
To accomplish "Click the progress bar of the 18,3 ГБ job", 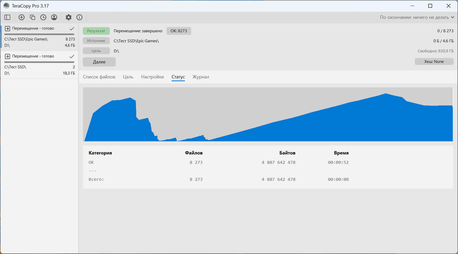I will [x=39, y=62].
